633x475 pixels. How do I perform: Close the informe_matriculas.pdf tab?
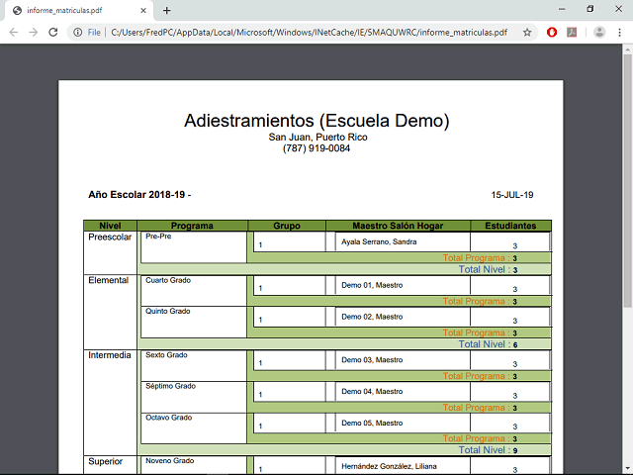click(x=143, y=11)
